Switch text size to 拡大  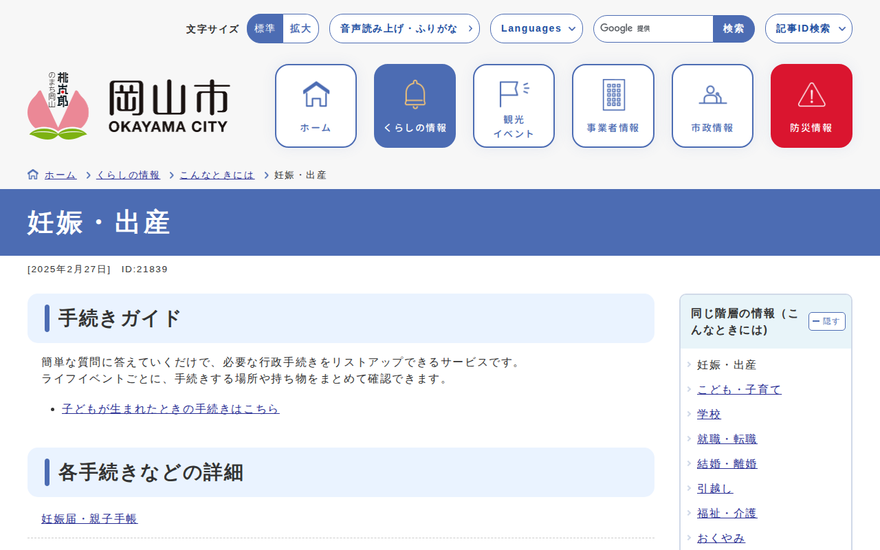pos(300,29)
